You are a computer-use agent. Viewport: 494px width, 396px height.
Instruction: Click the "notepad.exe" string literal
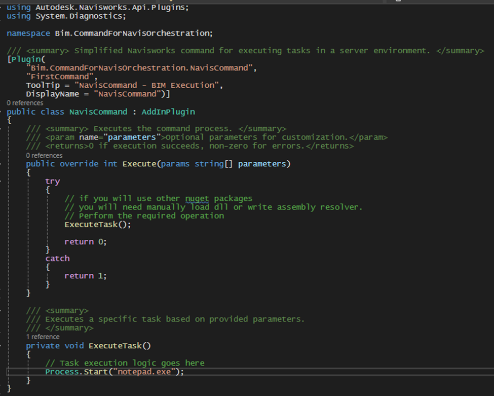click(144, 372)
